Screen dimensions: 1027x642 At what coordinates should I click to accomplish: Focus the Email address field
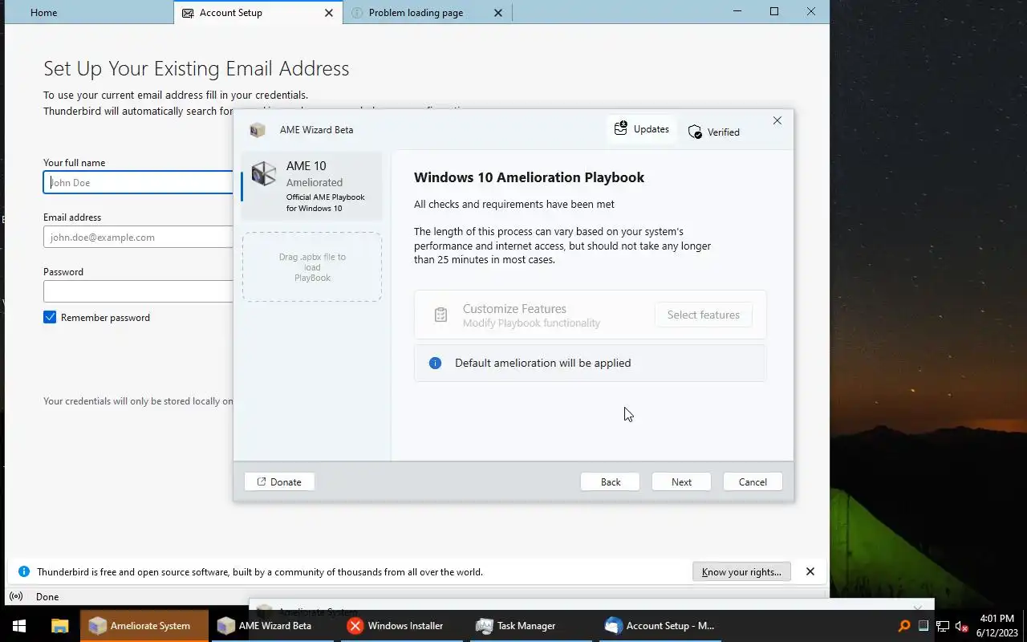click(138, 237)
